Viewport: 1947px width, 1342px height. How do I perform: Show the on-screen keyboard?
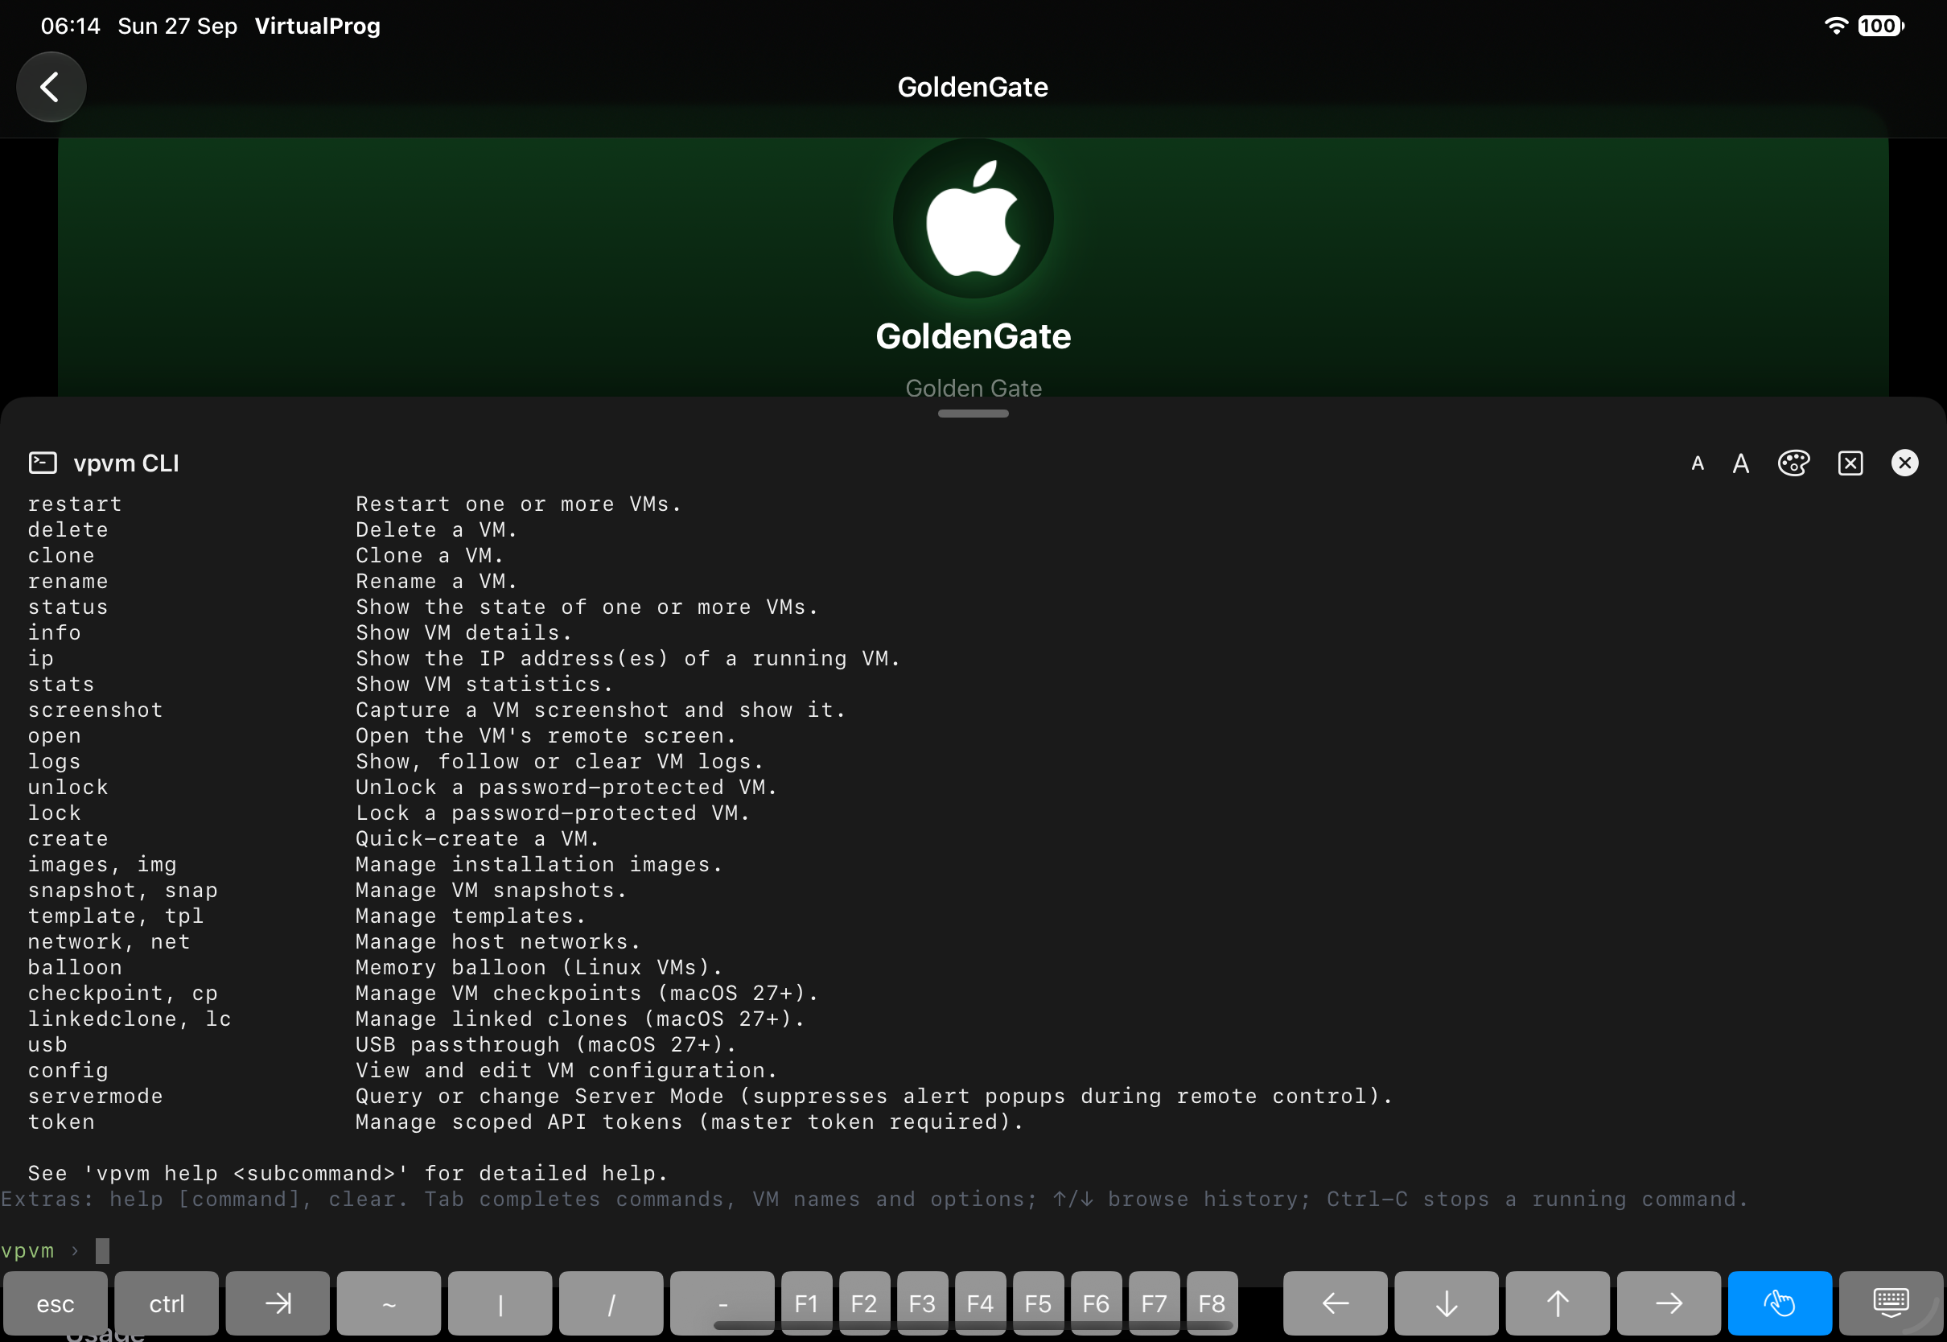point(1891,1303)
